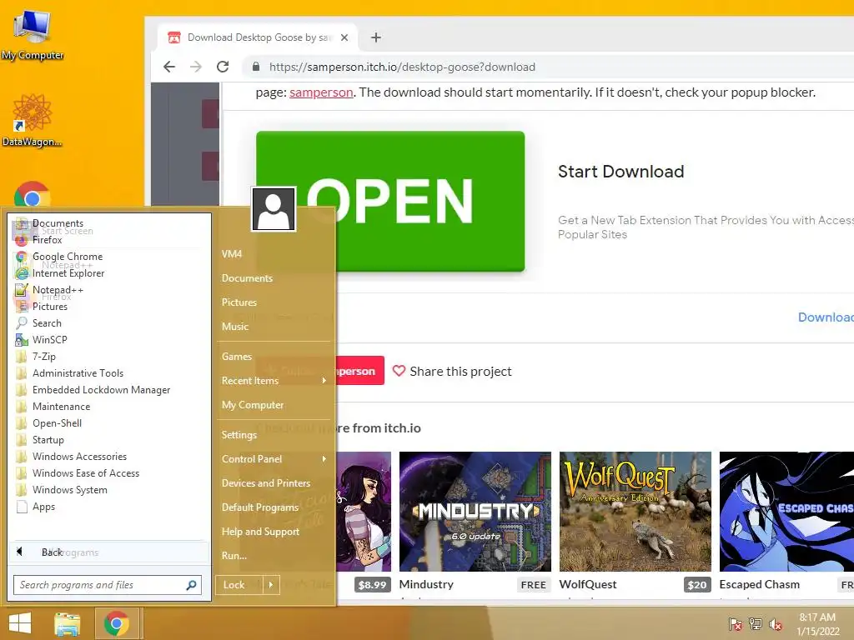Click the green OPEN ad button
This screenshot has width=854, height=640.
(x=390, y=202)
